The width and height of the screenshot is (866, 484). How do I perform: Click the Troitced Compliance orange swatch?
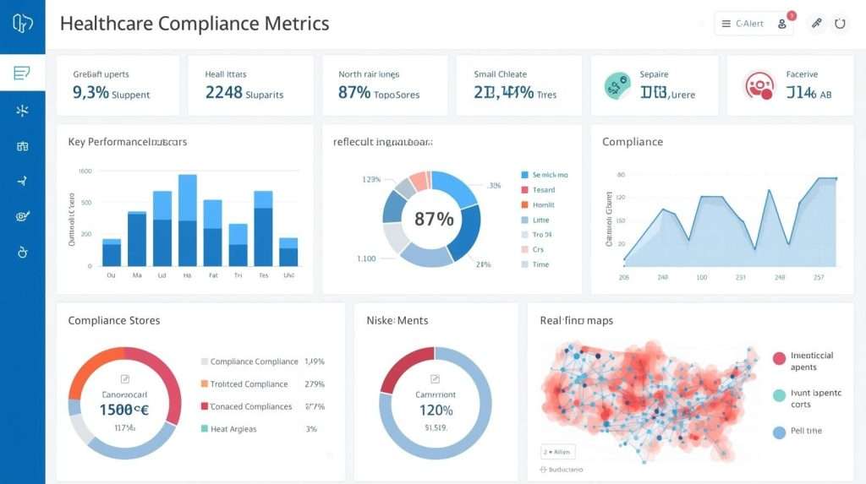[x=205, y=383]
